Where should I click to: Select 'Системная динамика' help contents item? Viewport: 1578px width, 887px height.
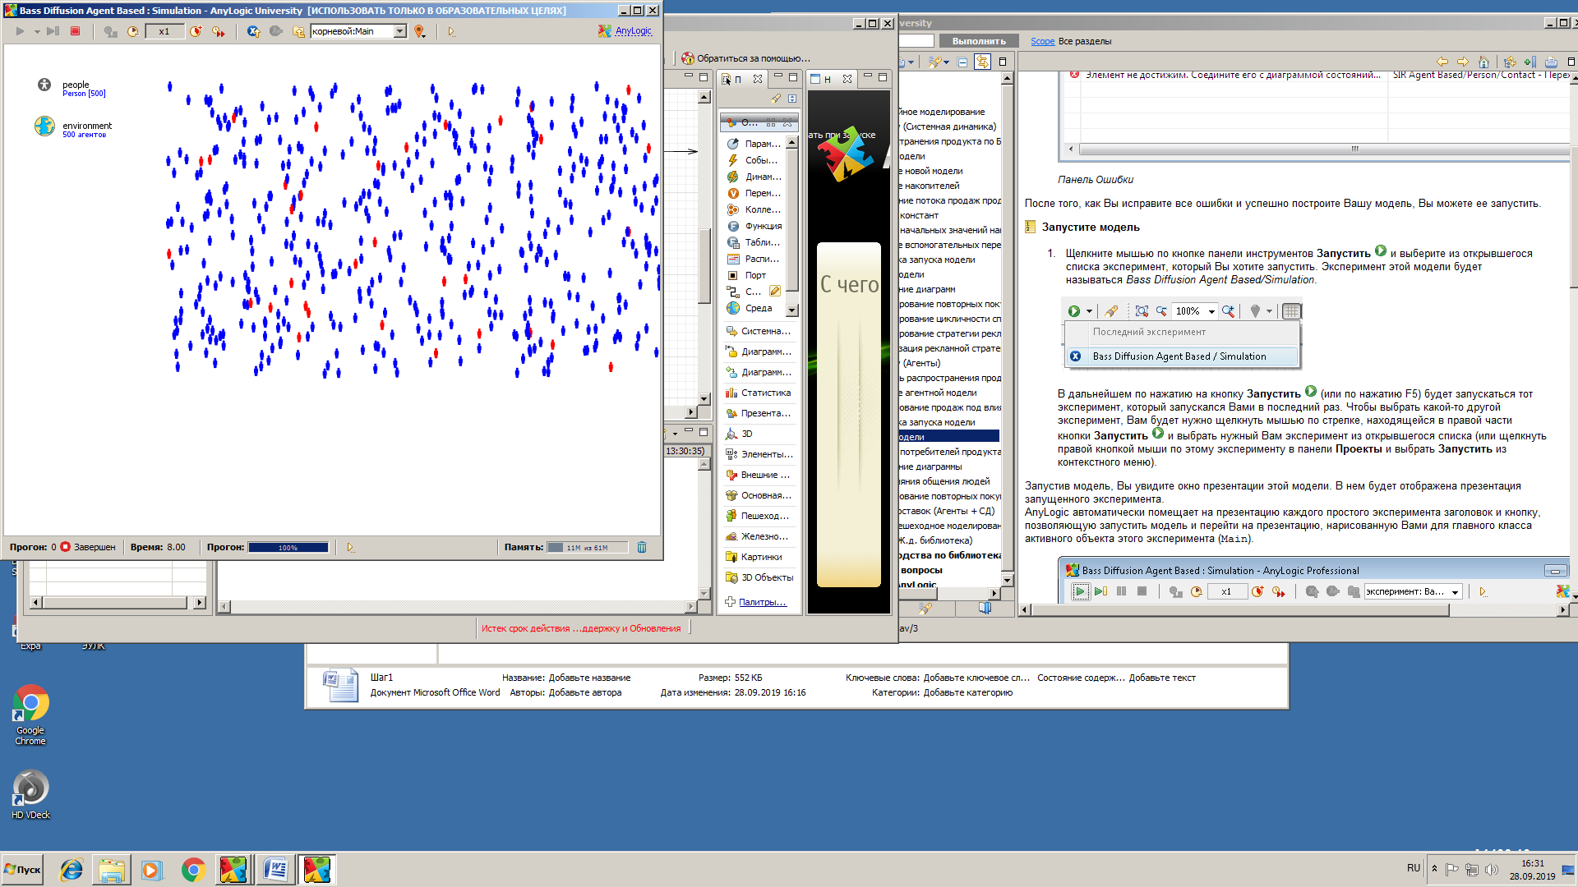coord(949,126)
